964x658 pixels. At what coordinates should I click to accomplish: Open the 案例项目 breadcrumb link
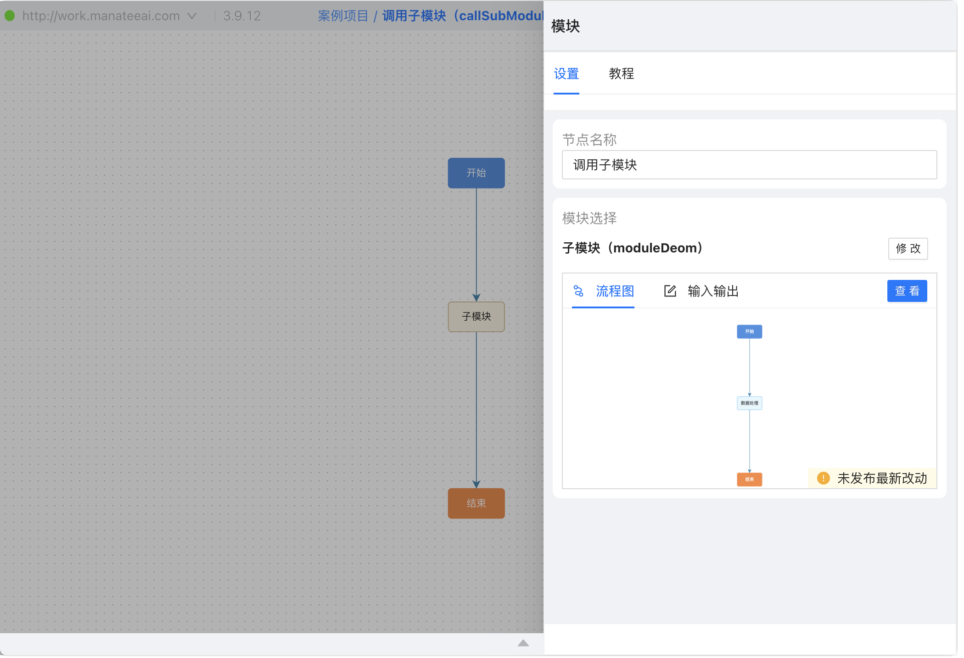343,16
